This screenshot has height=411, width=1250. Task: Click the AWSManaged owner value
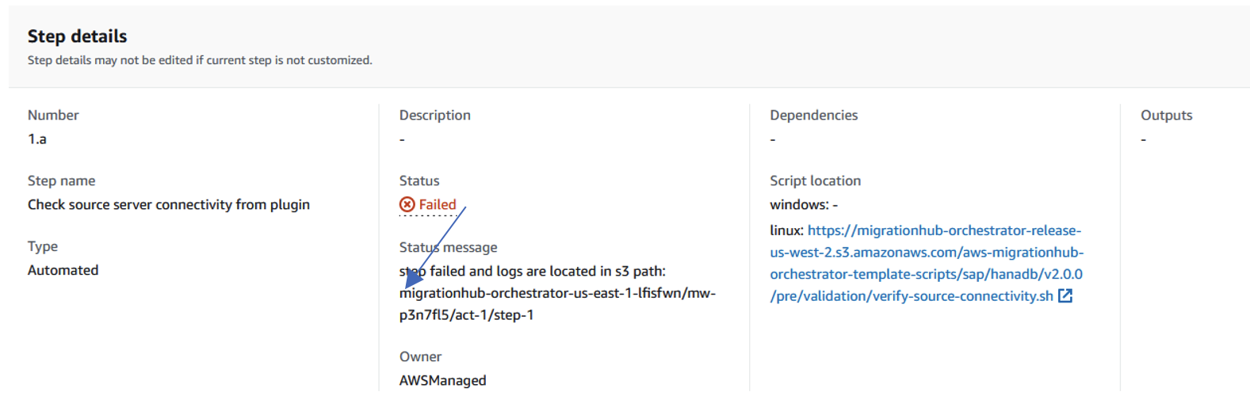[442, 380]
